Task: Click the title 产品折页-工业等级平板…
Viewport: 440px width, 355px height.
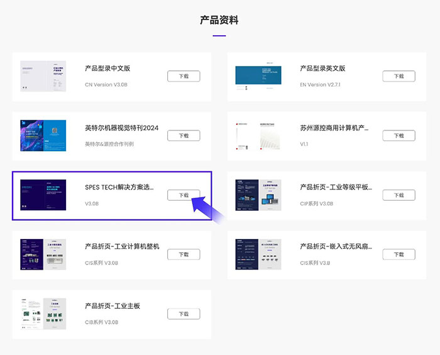Action: (336, 188)
